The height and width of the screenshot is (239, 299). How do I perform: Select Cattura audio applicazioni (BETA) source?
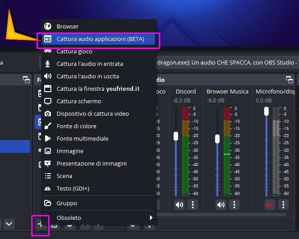[100, 39]
